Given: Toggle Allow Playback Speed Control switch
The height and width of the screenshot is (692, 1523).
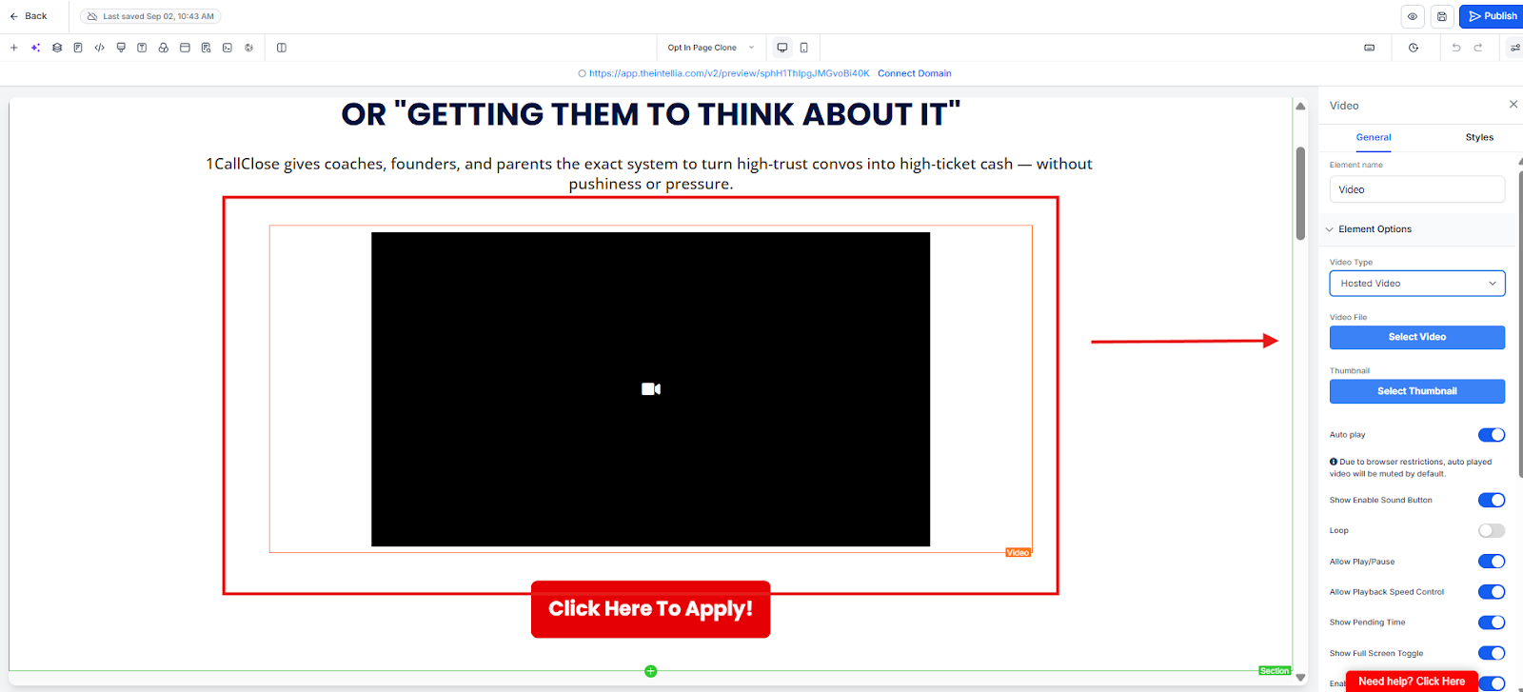Looking at the screenshot, I should pos(1492,592).
